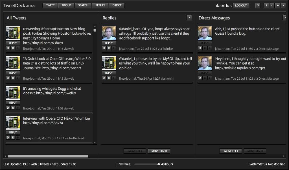Open link http://tinyurl.com/5wef8x
The width and height of the screenshot is (289, 170).
tap(56, 93)
